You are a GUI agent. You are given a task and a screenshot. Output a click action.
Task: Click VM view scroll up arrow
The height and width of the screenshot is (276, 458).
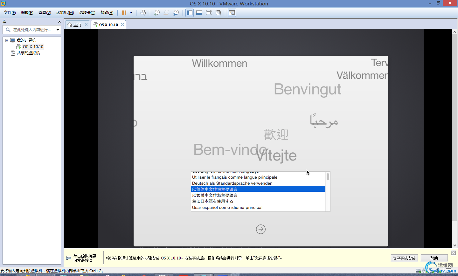pyautogui.click(x=455, y=32)
